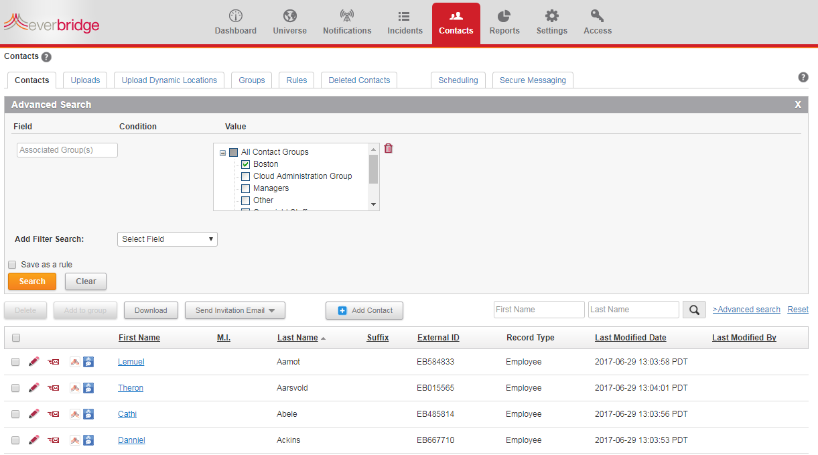Open the Scheduling tab
This screenshot has height=455, width=818.
point(458,80)
